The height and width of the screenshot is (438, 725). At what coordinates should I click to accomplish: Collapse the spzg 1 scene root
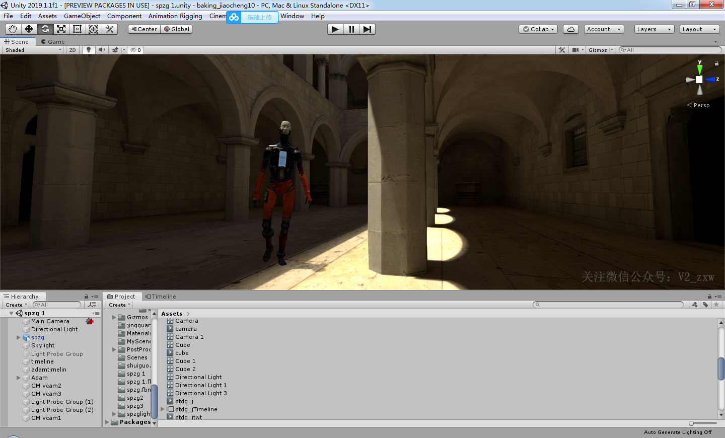pyautogui.click(x=12, y=313)
